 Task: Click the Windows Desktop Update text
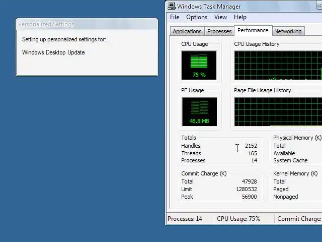tap(53, 52)
